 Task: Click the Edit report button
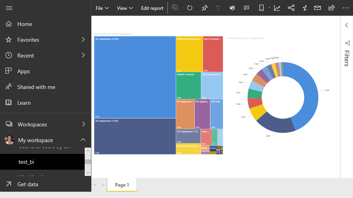pyautogui.click(x=152, y=8)
